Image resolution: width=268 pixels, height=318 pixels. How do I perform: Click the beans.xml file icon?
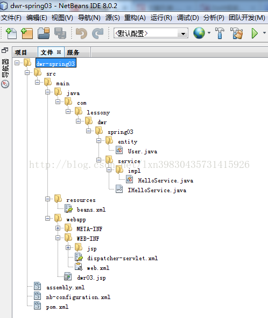click(x=68, y=208)
